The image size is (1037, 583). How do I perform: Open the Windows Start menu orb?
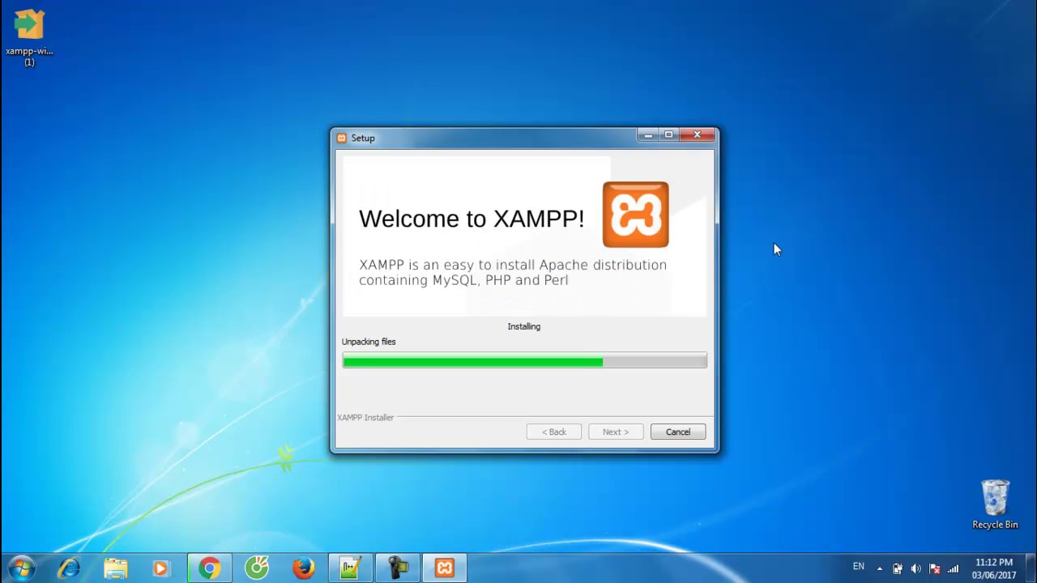click(x=22, y=568)
